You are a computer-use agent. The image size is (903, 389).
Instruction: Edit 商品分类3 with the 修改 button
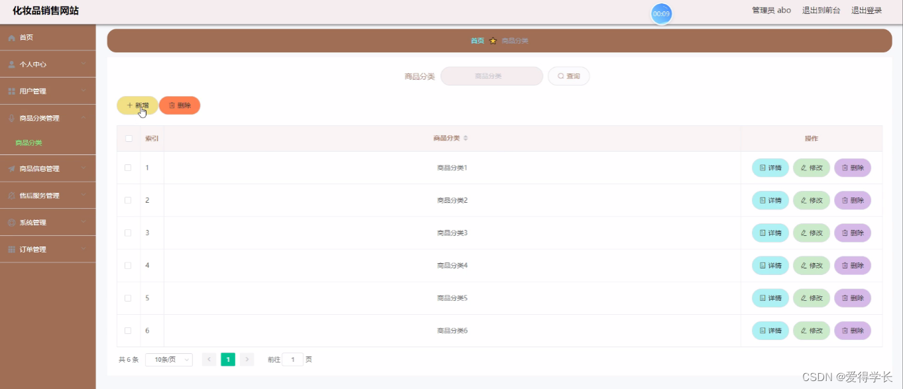(x=812, y=233)
